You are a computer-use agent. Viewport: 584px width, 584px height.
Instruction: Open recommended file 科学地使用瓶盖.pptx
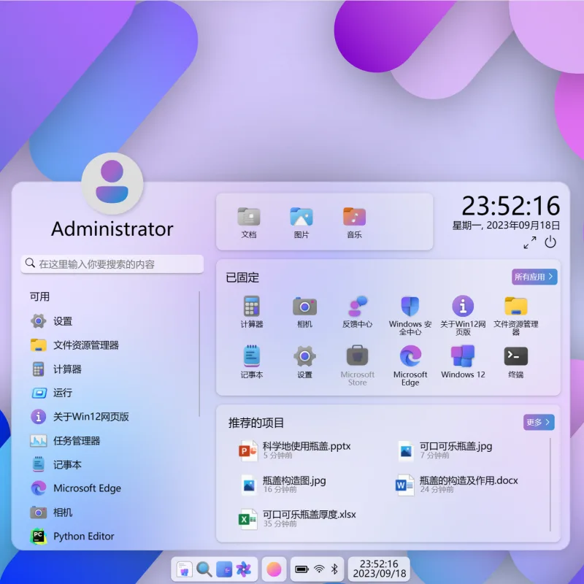pyautogui.click(x=294, y=450)
